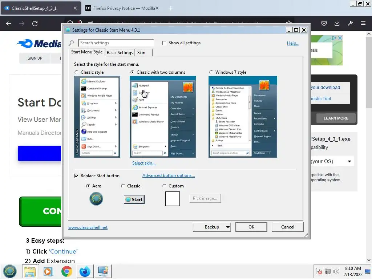Open the Pocket save icon

(x=324, y=23)
